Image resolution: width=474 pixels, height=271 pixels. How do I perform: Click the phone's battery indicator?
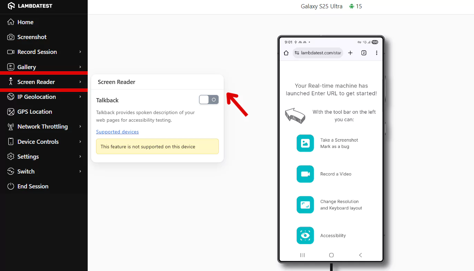click(375, 42)
